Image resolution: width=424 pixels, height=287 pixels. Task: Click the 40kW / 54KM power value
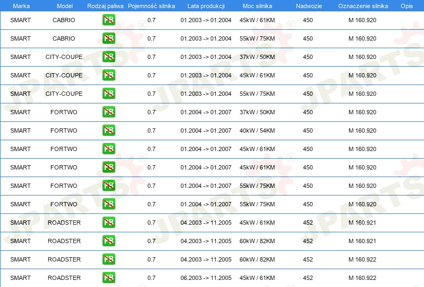[x=257, y=131]
